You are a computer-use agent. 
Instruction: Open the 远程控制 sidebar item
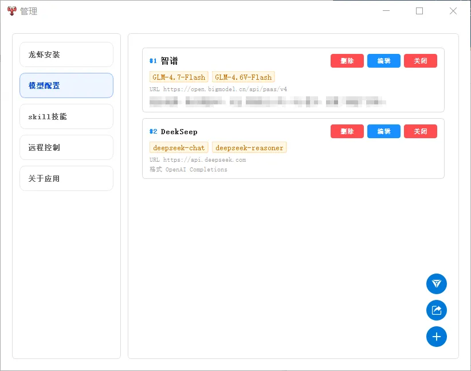pos(66,147)
